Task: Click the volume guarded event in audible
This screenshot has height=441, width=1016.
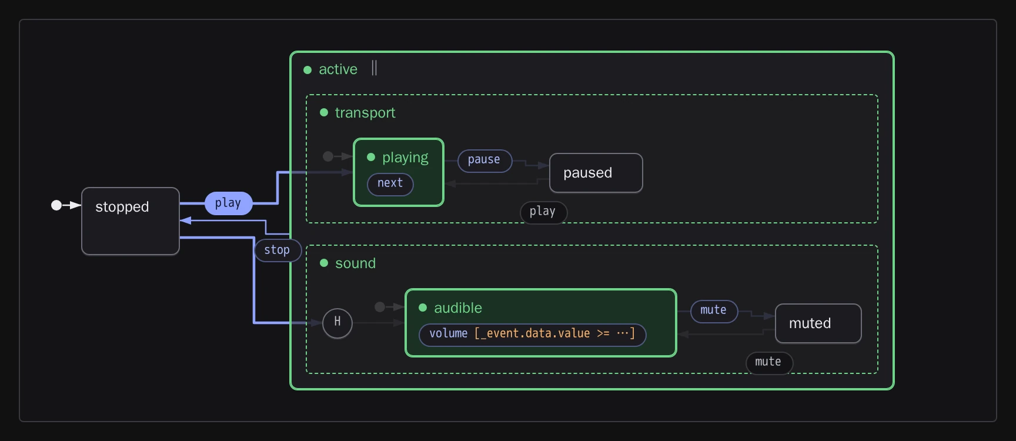Action: point(532,334)
